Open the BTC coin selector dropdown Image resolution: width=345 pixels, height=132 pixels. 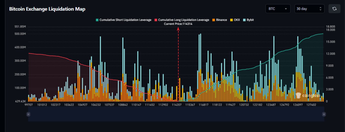pos(278,9)
